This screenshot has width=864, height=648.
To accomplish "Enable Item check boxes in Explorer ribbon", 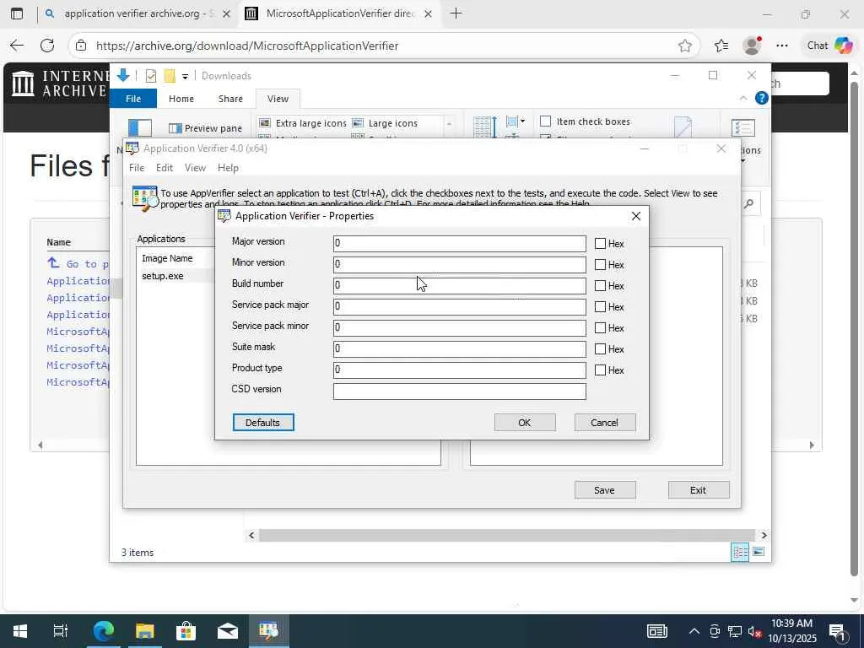I will coord(546,121).
